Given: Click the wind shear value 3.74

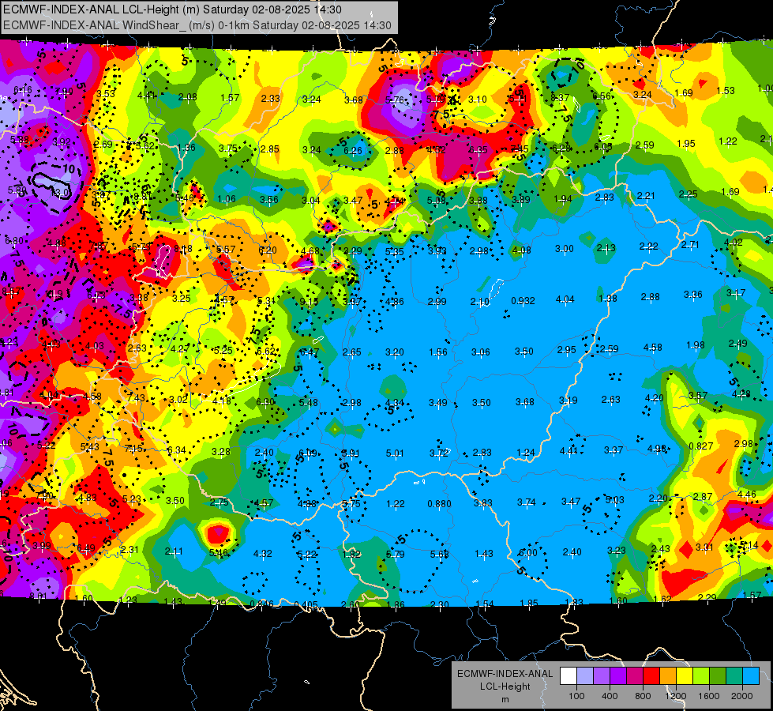Looking at the screenshot, I should pos(526,502).
